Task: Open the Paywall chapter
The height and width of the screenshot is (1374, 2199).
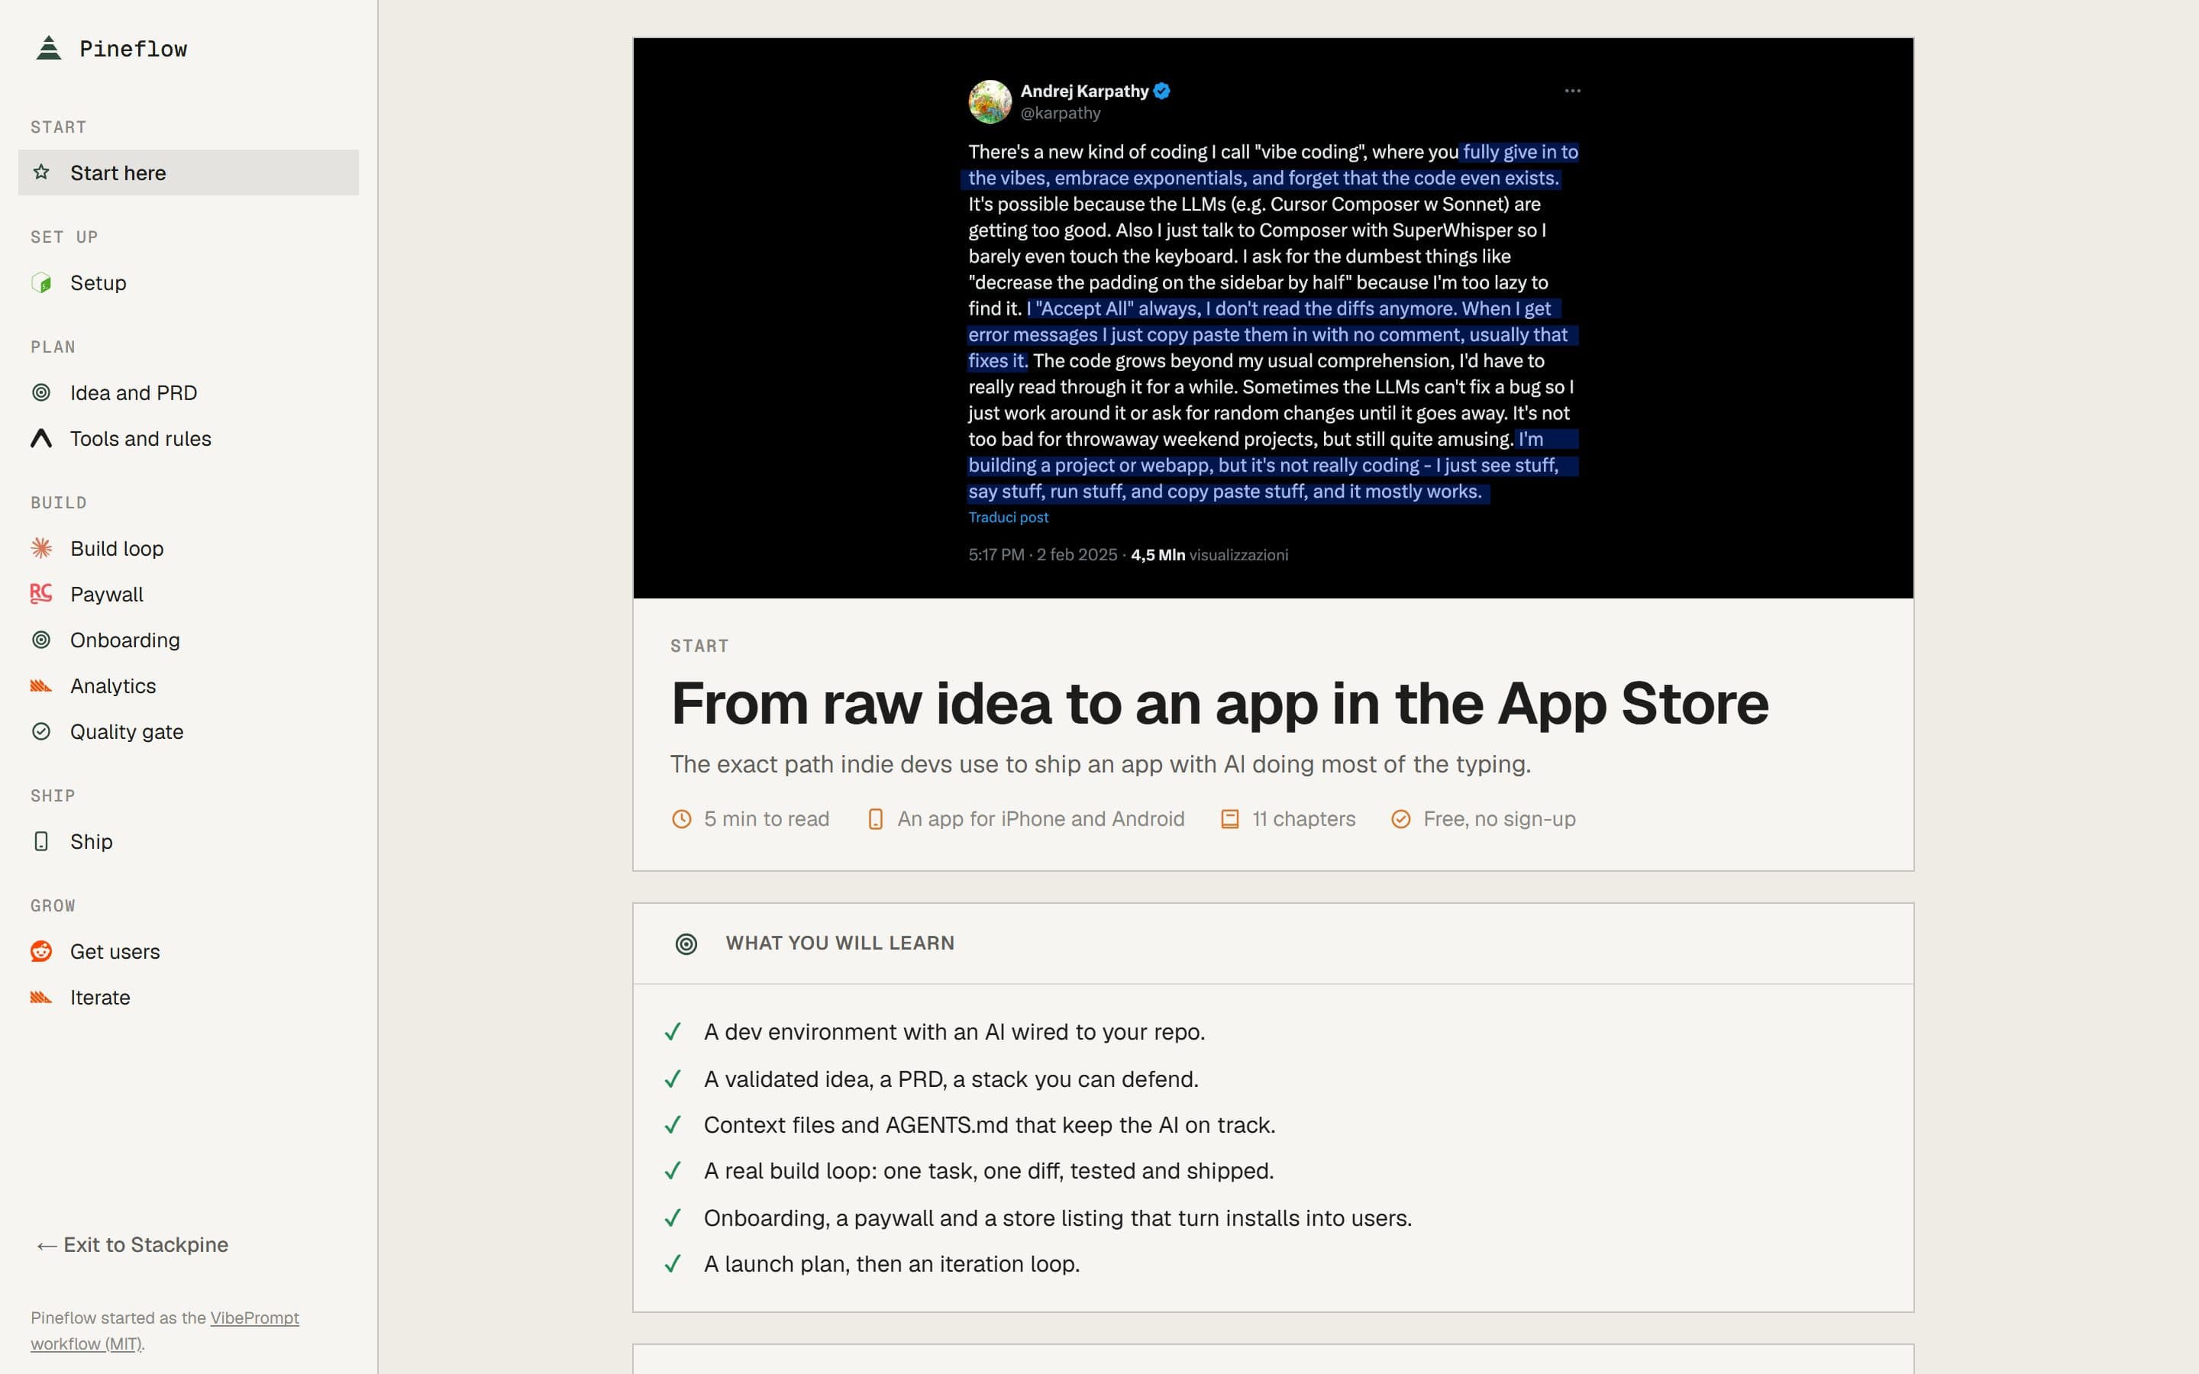Action: click(x=188, y=595)
